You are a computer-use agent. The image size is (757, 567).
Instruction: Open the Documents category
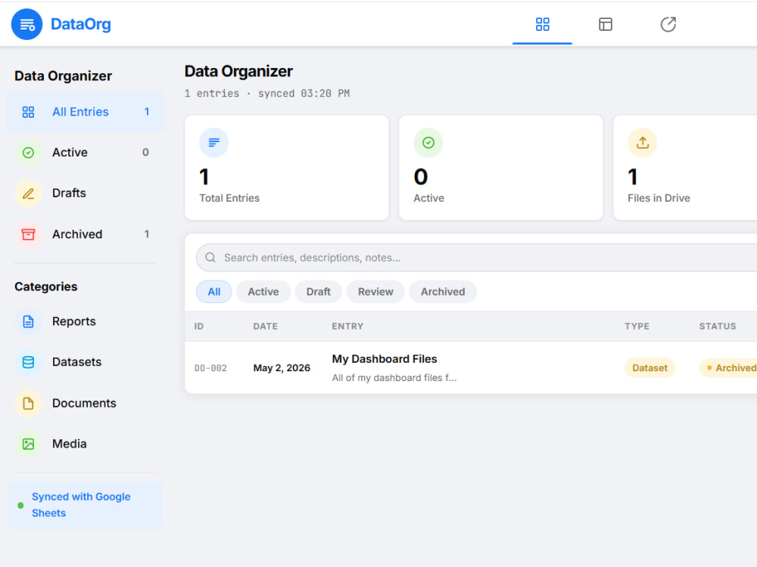point(85,403)
